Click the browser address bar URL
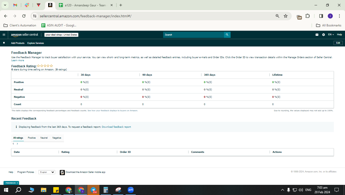 tap(85, 16)
